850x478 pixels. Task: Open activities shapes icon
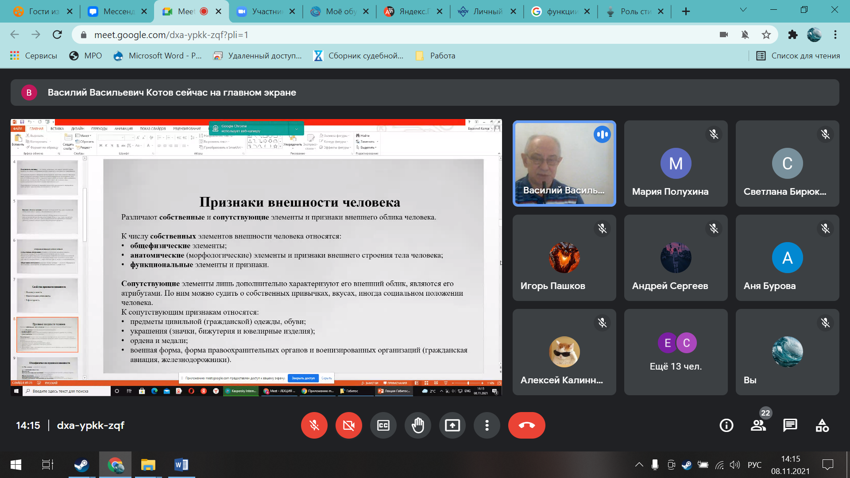822,425
